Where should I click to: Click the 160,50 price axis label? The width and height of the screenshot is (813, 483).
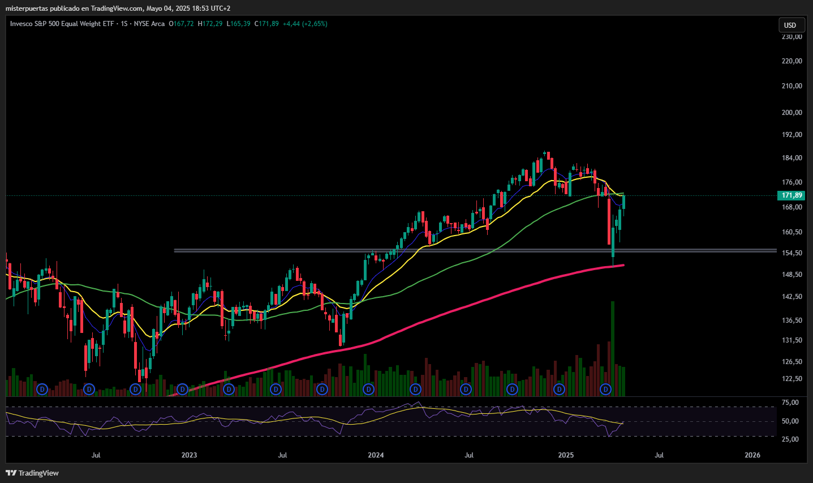pos(792,232)
